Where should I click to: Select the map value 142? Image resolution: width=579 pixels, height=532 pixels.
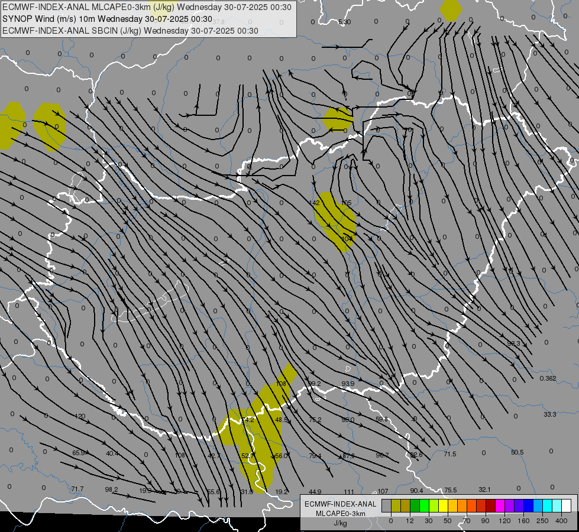315,203
